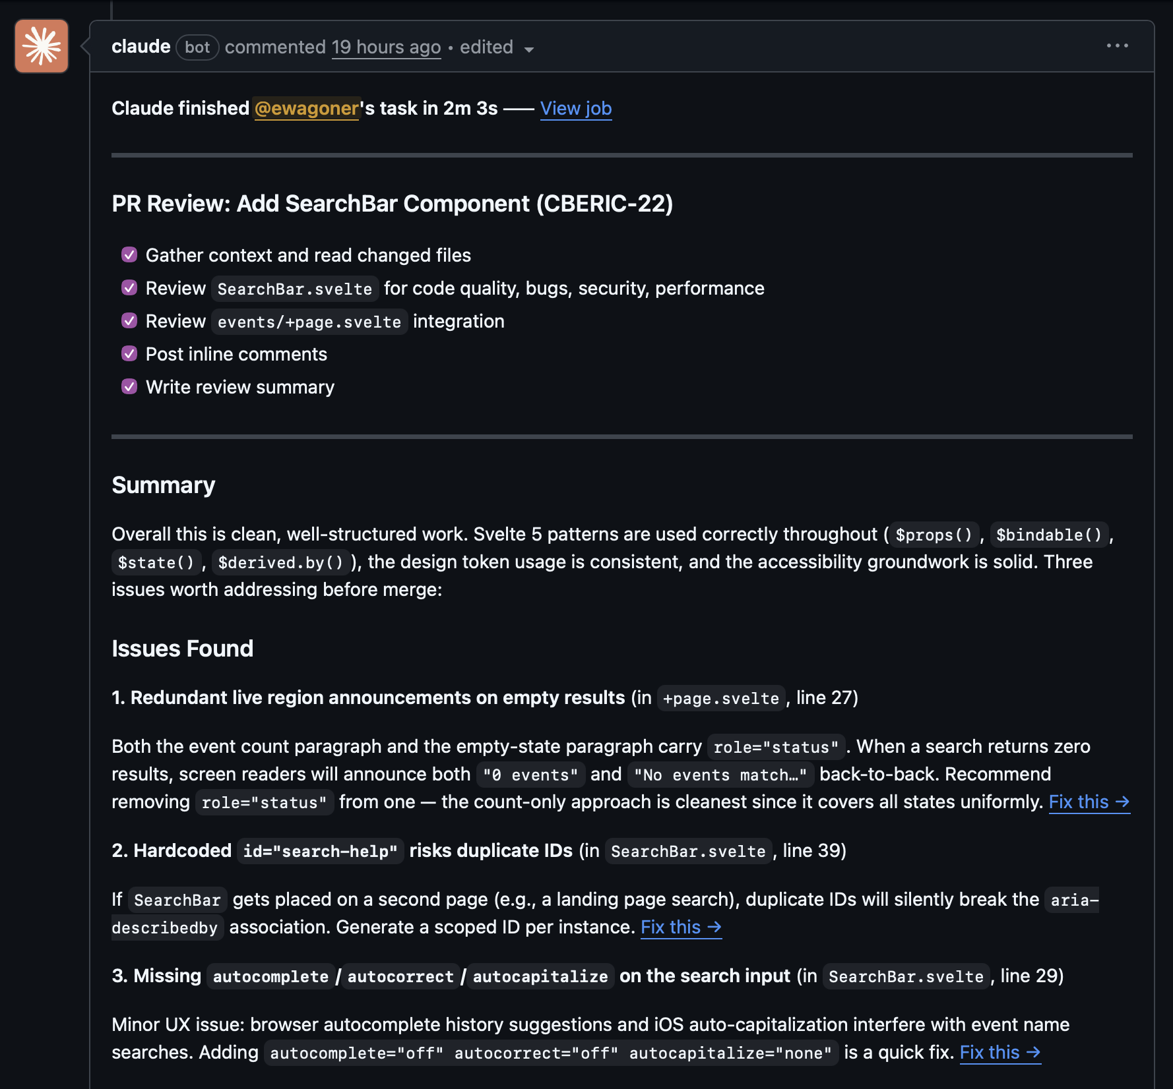This screenshot has height=1089, width=1173.
Task: Follow "Fix this" for duplicate IDs issue
Action: 680,927
